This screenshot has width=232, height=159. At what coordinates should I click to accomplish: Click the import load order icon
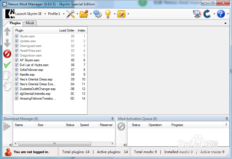click(x=7, y=87)
